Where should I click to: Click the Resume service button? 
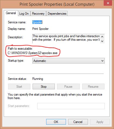[x=93, y=87]
